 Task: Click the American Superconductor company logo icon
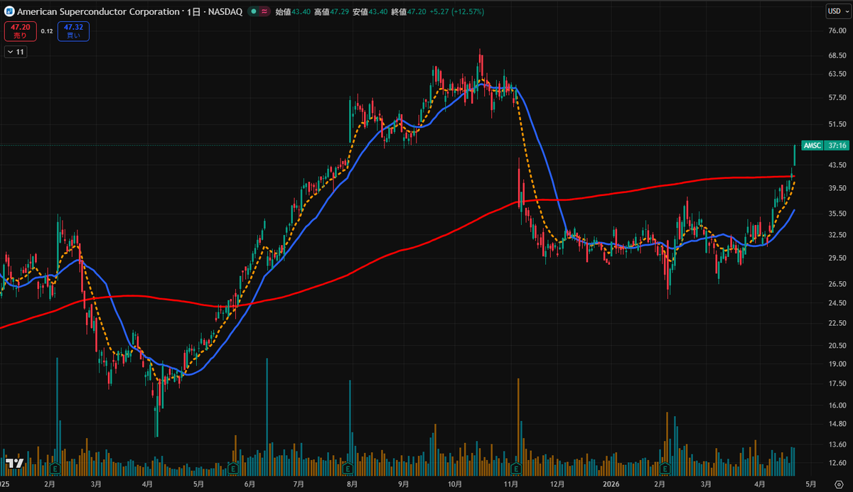point(9,12)
